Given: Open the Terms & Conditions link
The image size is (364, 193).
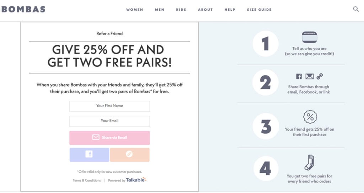Looking at the screenshot, I should tap(87, 180).
